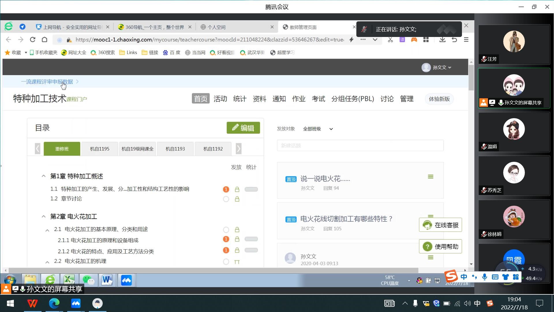This screenshot has width=554, height=312.
Task: Launch WPS Office from Windows taskbar
Action: coord(32,303)
